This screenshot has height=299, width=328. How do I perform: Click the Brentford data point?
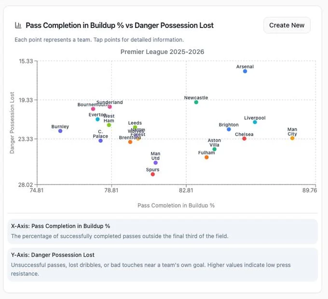click(x=130, y=142)
